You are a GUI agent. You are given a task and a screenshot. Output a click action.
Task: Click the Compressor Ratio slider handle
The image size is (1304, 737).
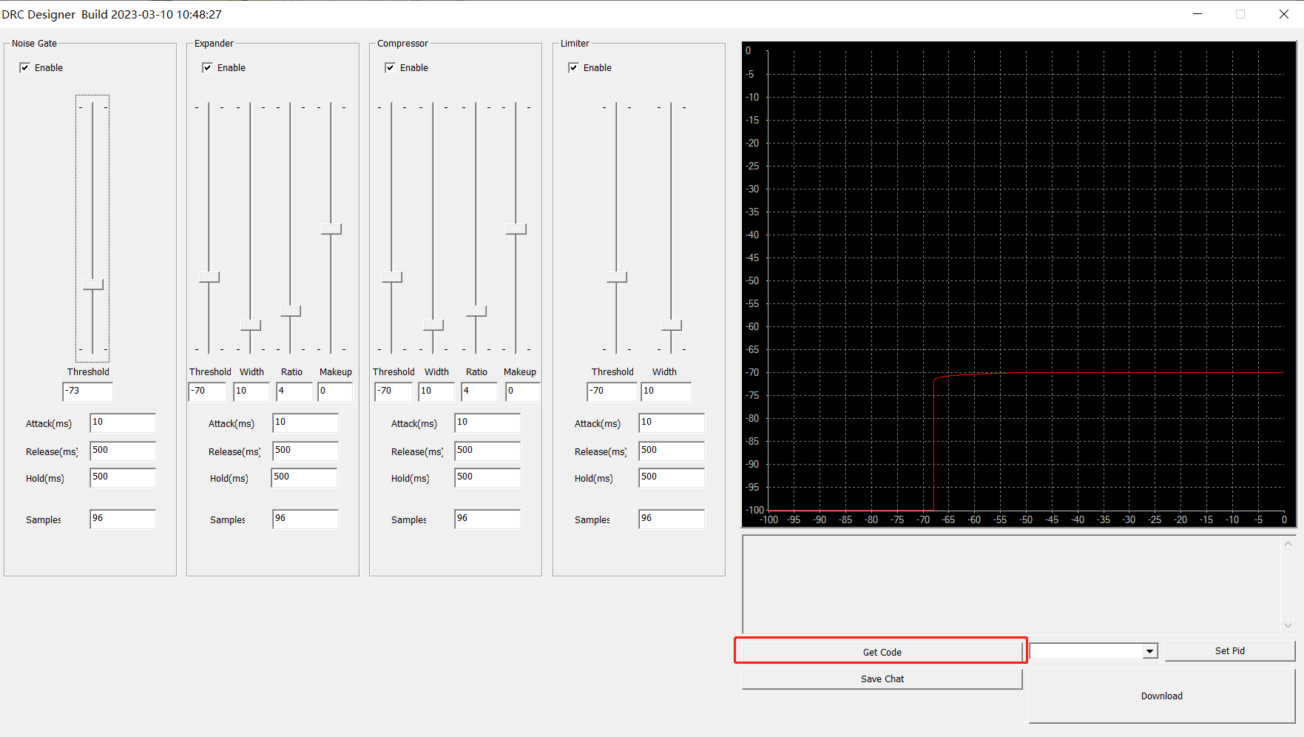476,312
